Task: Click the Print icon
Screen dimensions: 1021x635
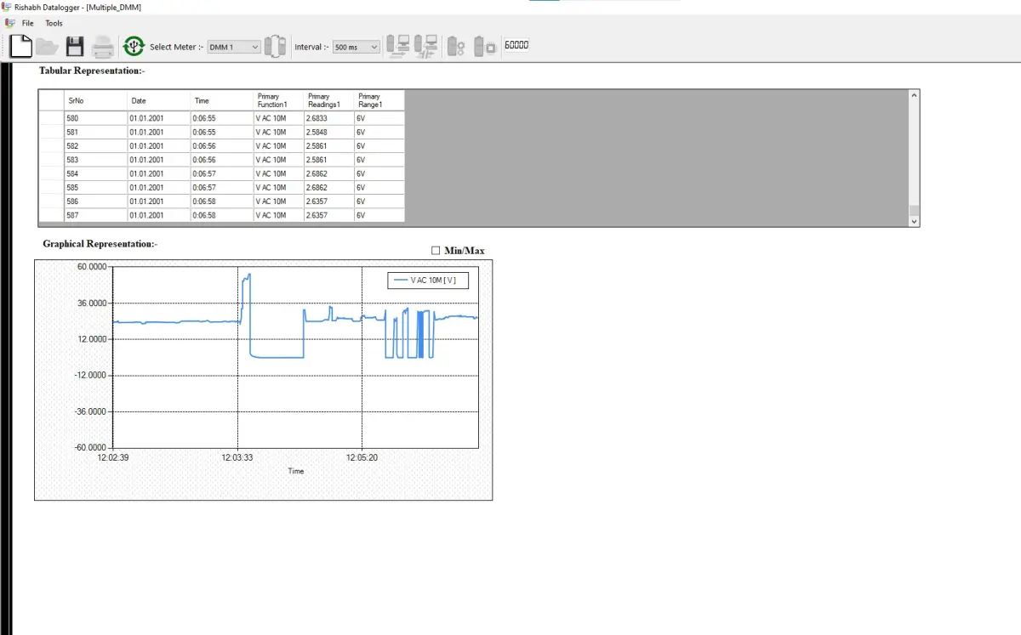Action: click(x=103, y=46)
